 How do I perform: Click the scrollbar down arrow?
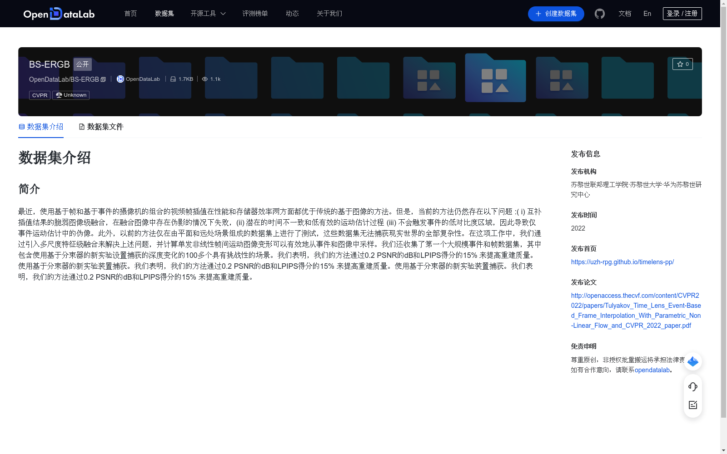pyautogui.click(x=723, y=450)
